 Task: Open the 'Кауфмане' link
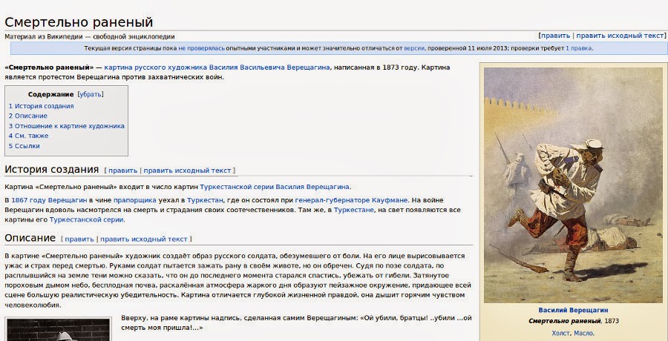pyautogui.click(x=390, y=200)
